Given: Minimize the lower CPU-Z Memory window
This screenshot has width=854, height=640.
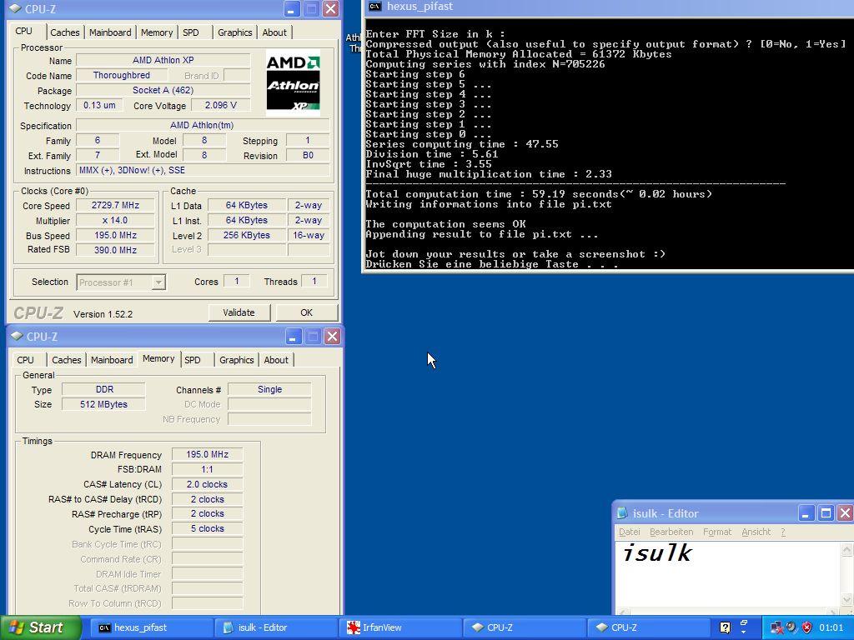Looking at the screenshot, I should (x=293, y=337).
